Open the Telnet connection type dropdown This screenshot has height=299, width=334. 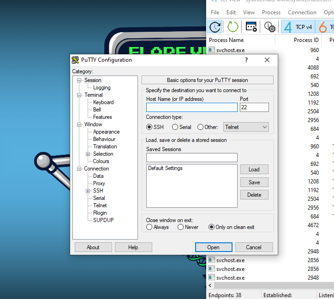[246, 127]
